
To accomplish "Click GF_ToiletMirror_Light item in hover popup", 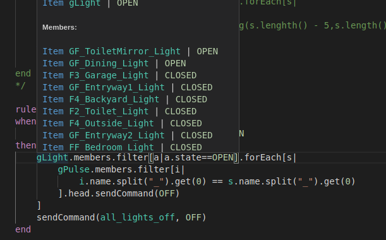I will (x=124, y=51).
